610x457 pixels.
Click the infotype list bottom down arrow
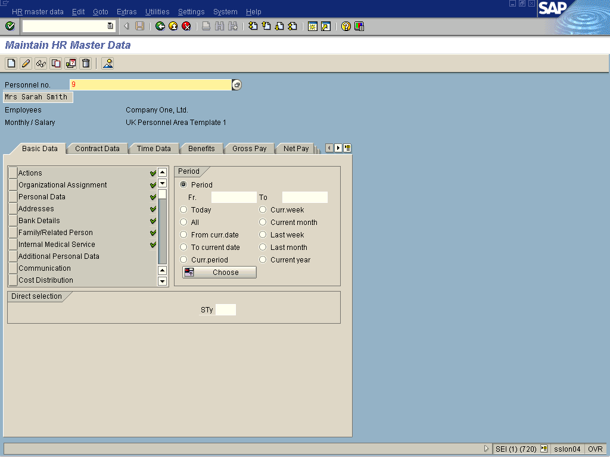click(x=162, y=281)
